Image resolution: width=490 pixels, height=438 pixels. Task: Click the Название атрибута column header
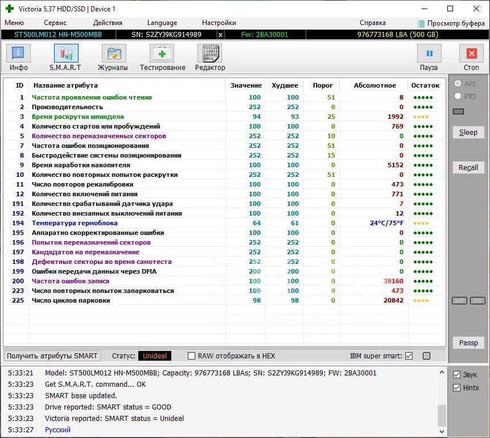point(127,85)
